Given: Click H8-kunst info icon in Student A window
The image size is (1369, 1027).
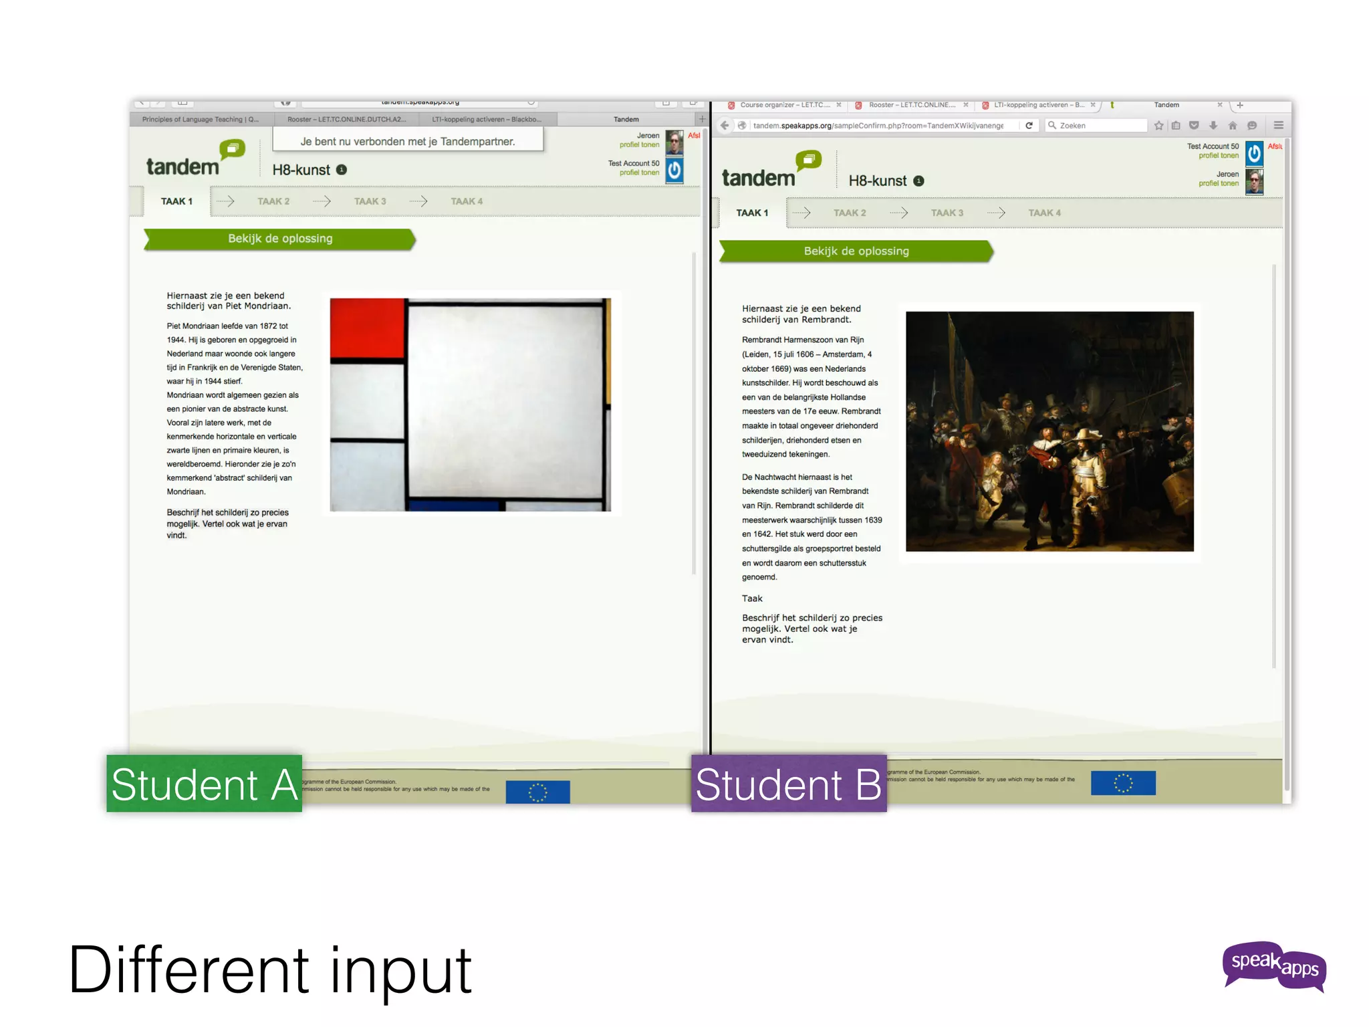Looking at the screenshot, I should point(342,170).
